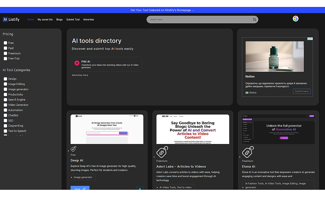
Task: Tick the Text to Speech category checkbox
Action: (5, 131)
